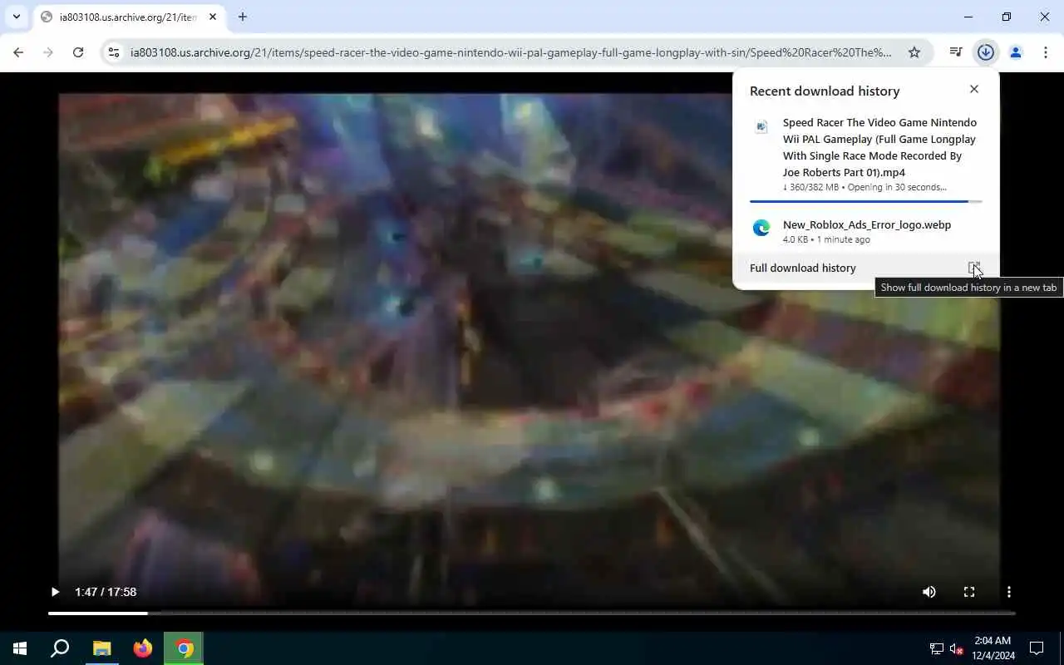
Task: Enter fullscreen video mode
Action: click(x=969, y=592)
